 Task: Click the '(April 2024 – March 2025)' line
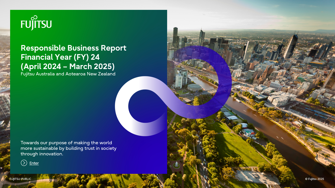coord(68,66)
